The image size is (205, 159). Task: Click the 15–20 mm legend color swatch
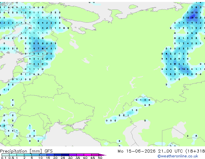(50, 155)
